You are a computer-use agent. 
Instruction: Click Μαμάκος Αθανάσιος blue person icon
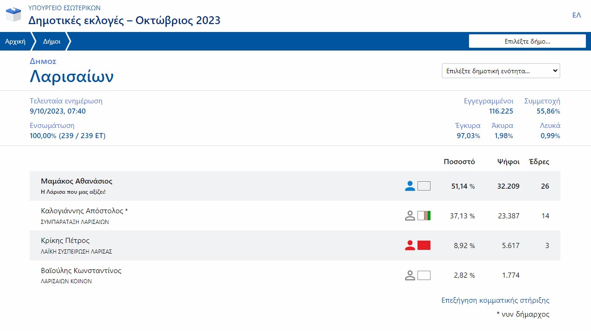tap(410, 186)
